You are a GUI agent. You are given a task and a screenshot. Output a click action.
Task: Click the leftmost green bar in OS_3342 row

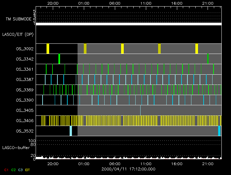(x=59, y=59)
